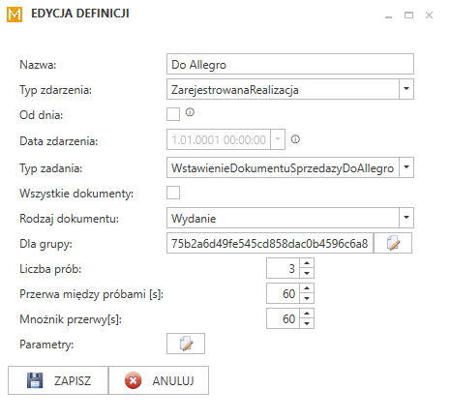Focus the Mnożnik przerwy value field
Viewport: 451px width, 420px height.
click(x=283, y=318)
